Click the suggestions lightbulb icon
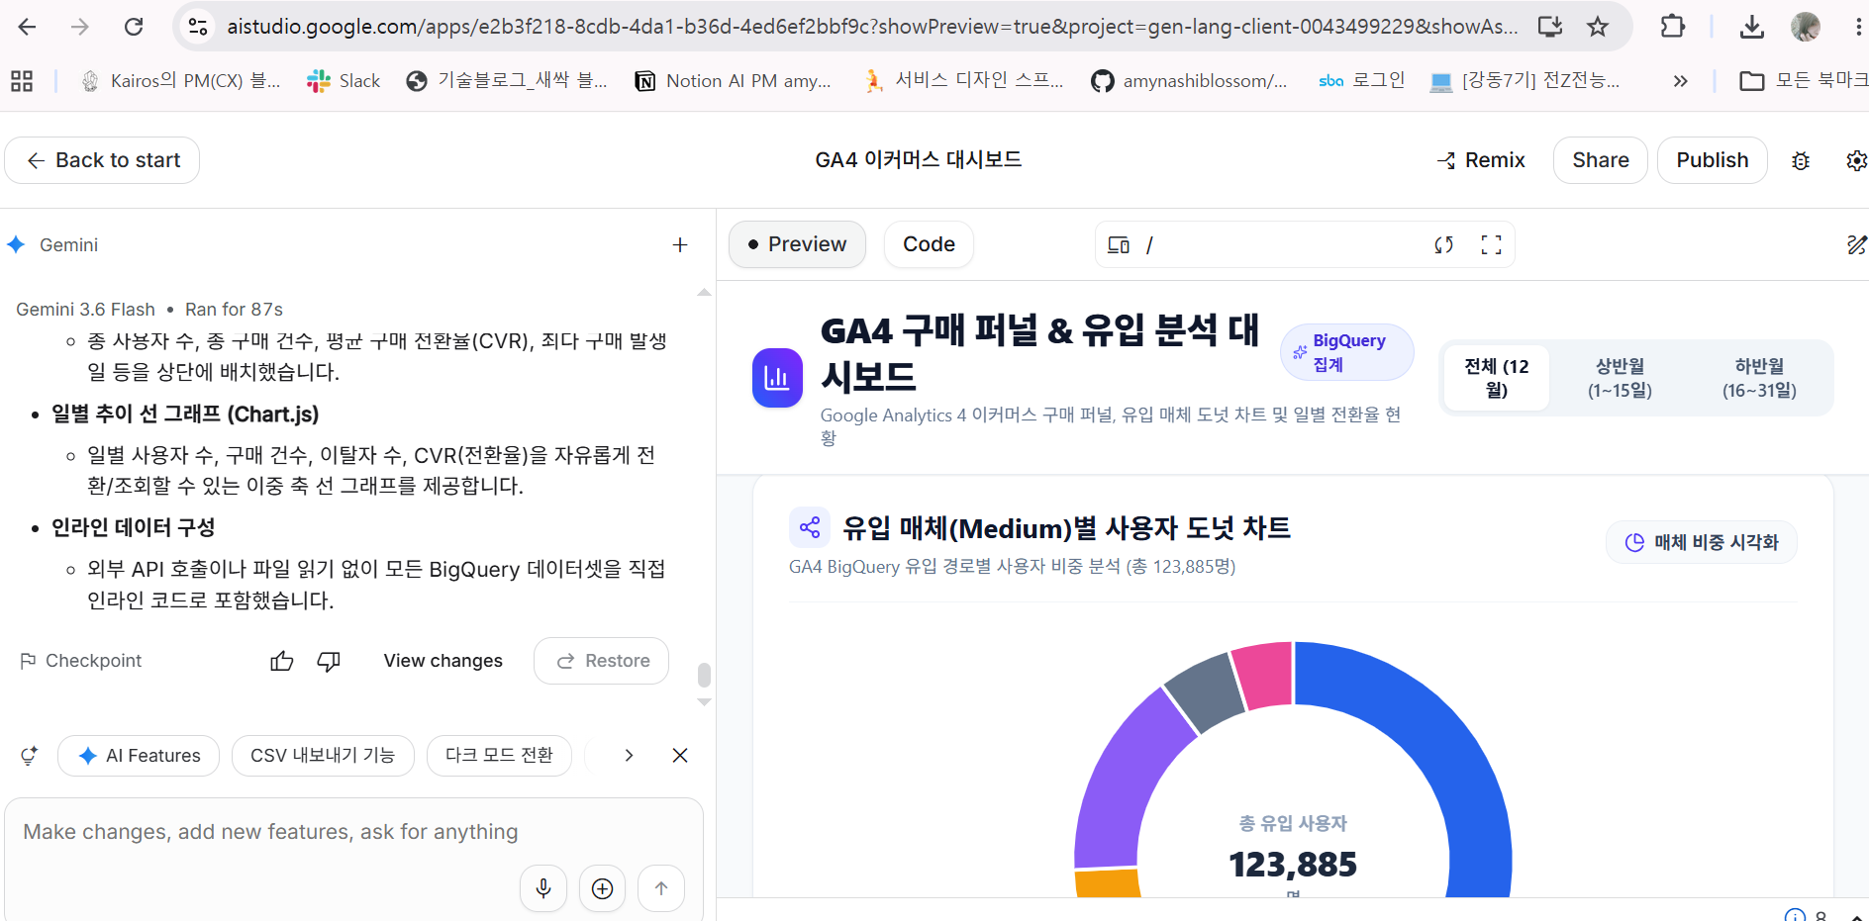The width and height of the screenshot is (1869, 921). (30, 756)
